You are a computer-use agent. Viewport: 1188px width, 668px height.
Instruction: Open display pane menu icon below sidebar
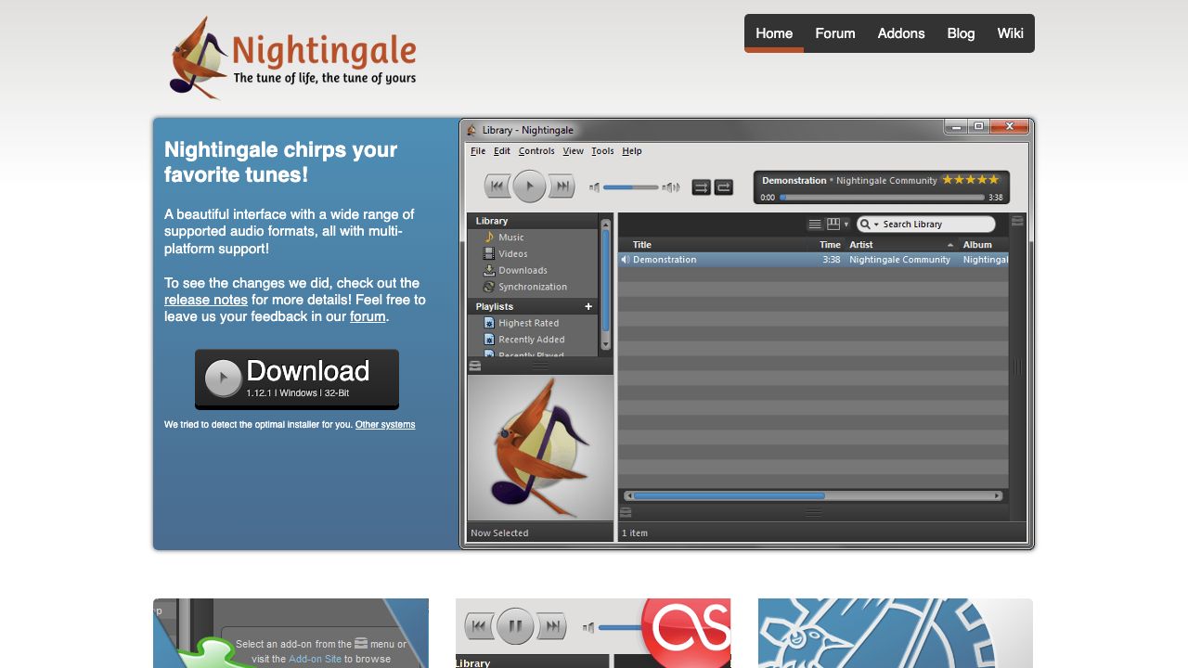point(475,366)
